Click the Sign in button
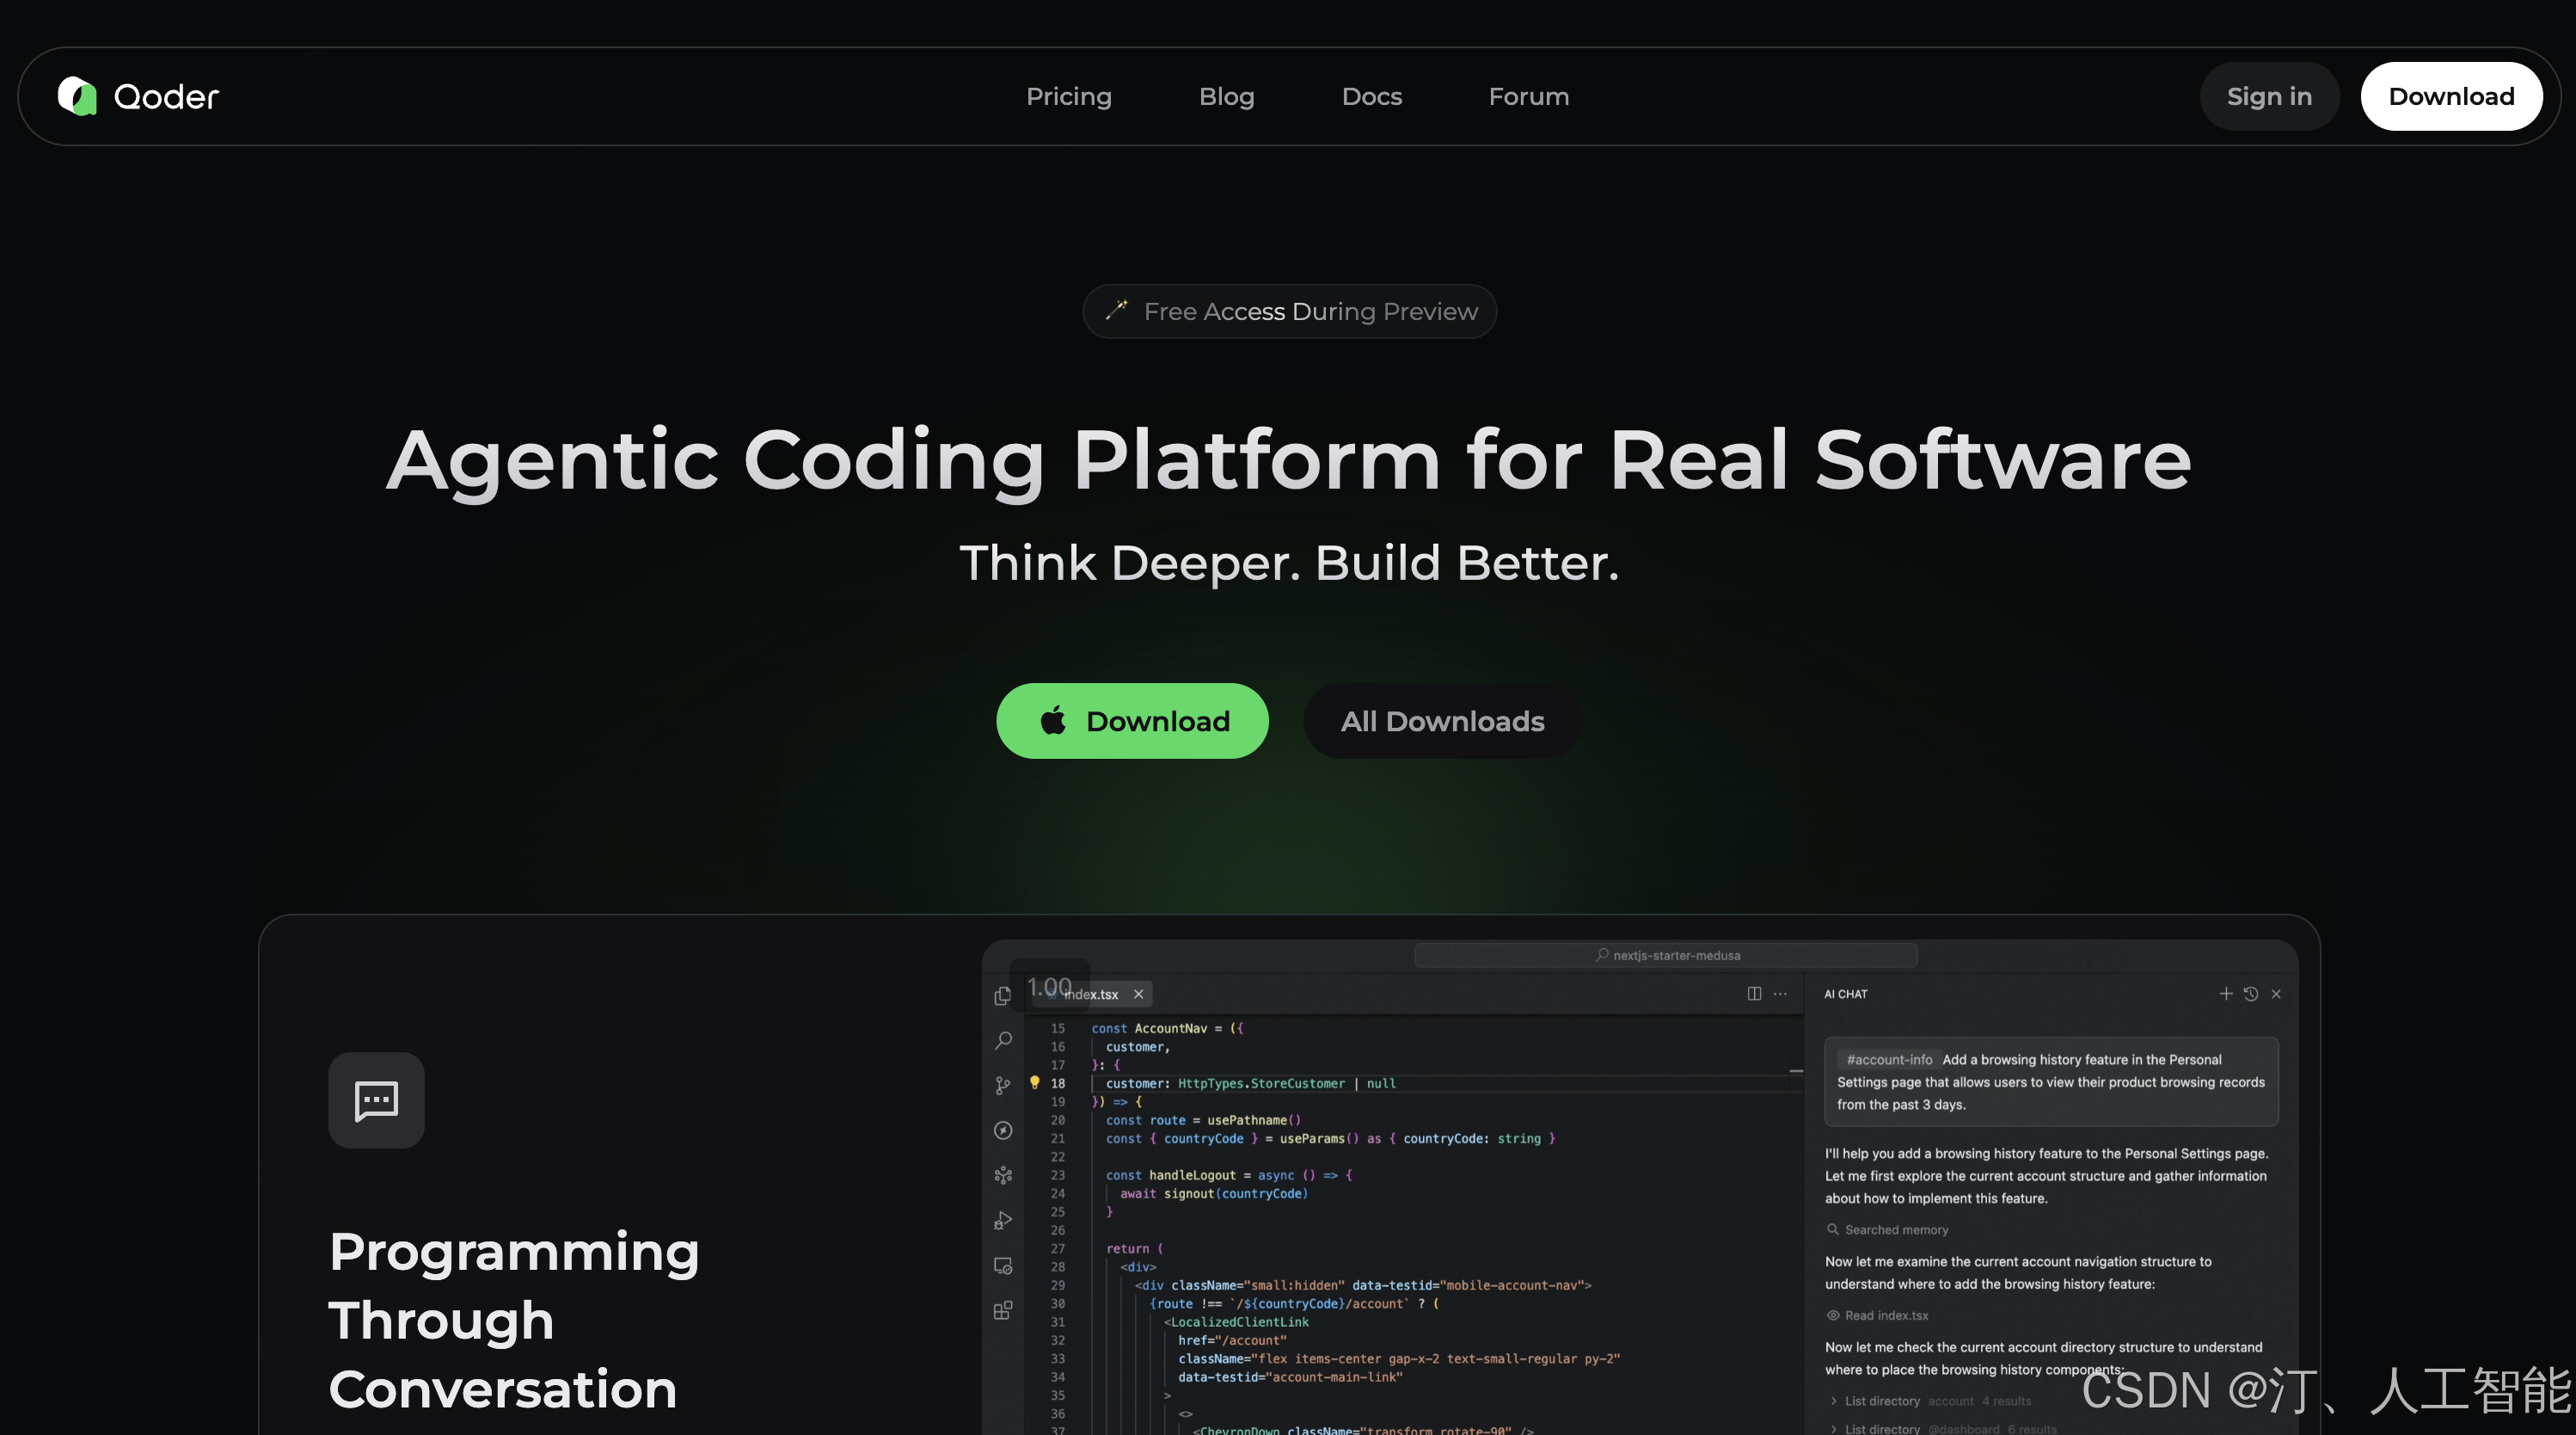Viewport: 2576px width, 1435px height. (2268, 96)
